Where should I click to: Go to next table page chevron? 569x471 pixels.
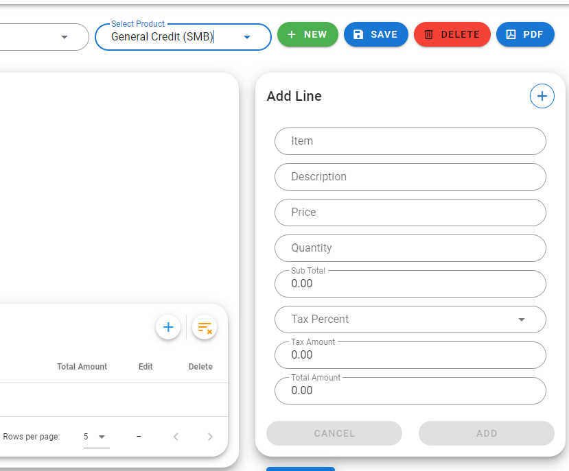click(x=210, y=437)
